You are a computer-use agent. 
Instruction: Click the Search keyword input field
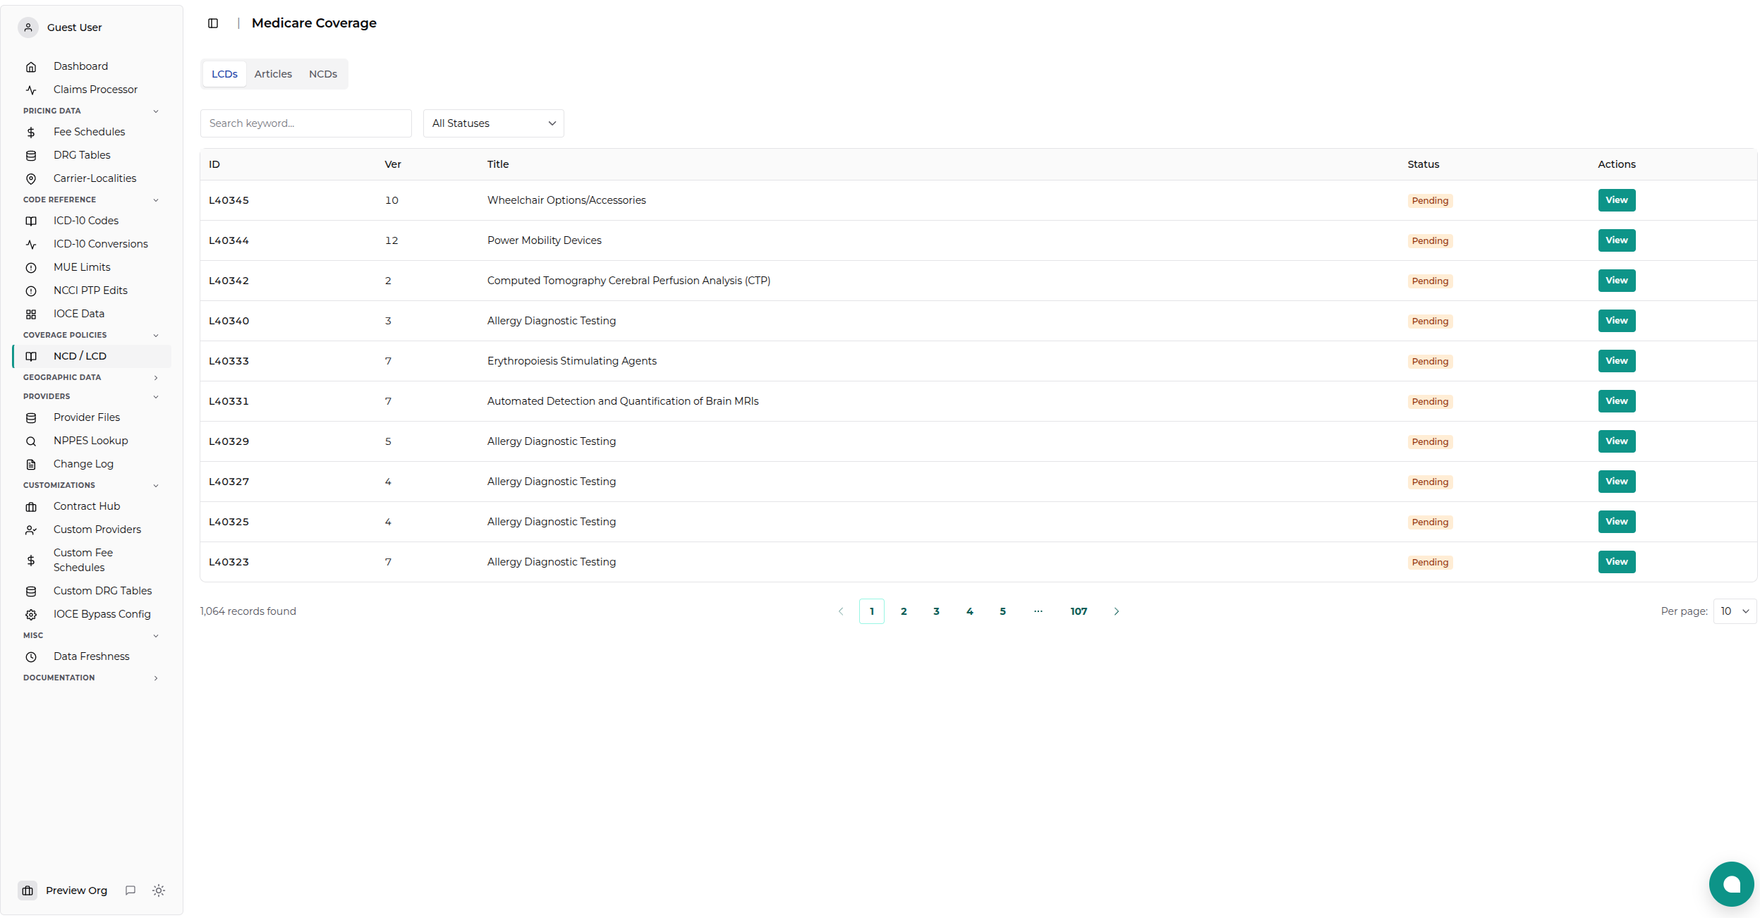click(305, 123)
